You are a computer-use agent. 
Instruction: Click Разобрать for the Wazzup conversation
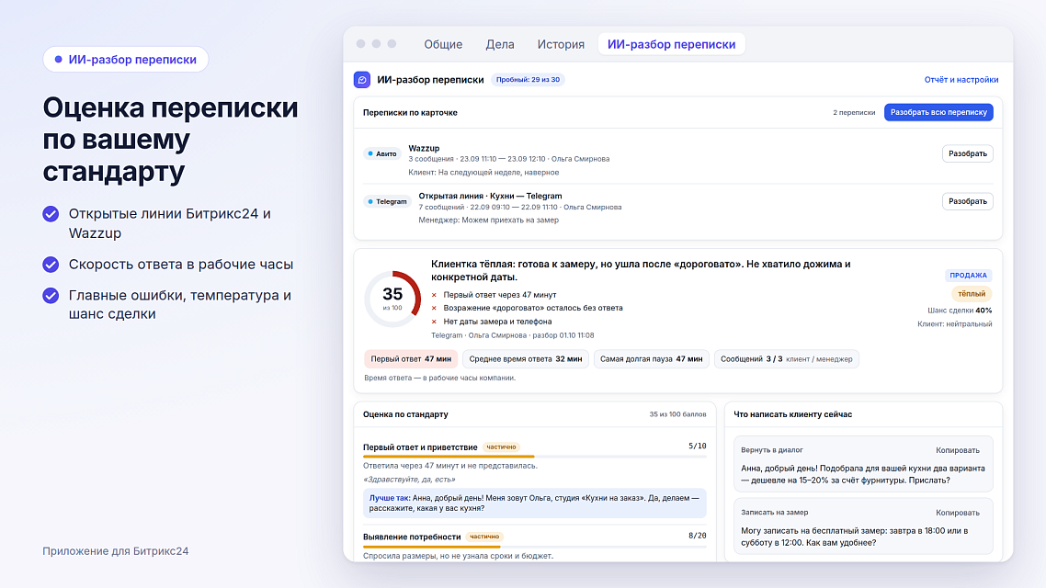(967, 153)
